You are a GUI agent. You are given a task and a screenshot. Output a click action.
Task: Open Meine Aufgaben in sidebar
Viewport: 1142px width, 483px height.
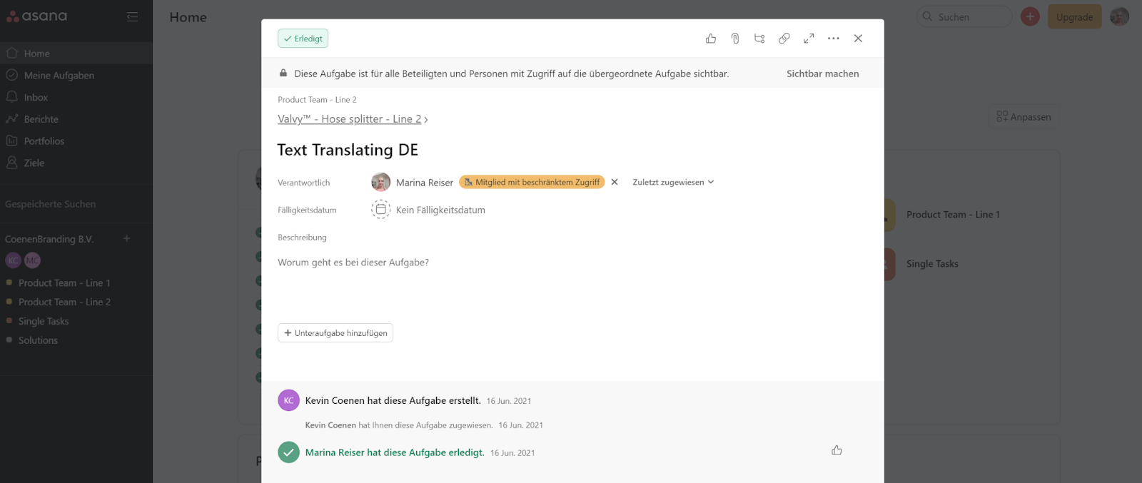[59, 76]
